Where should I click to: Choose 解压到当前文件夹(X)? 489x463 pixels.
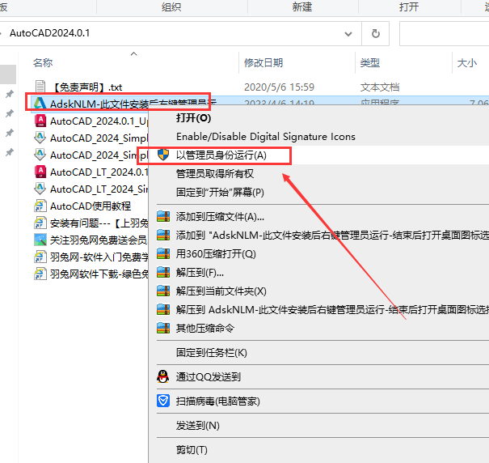coord(221,291)
